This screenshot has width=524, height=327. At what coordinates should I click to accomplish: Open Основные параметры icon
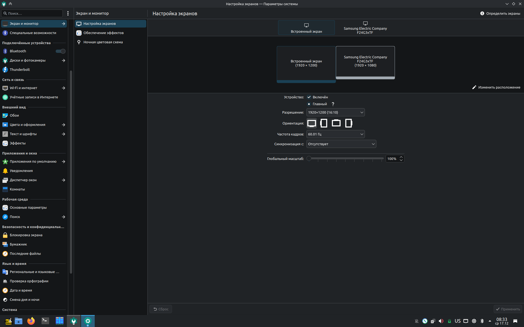point(5,208)
